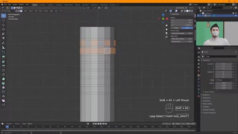Enable face select mode
This screenshot has height=134, width=238.
pyautogui.click(x=21, y=11)
